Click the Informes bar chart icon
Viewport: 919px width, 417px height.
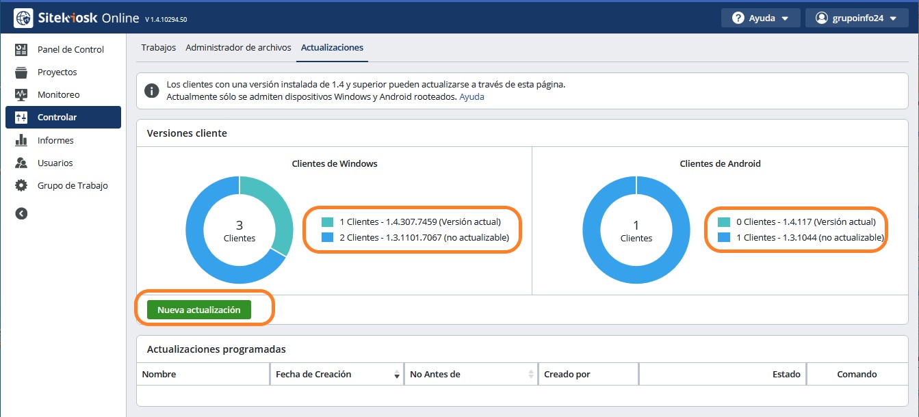pyautogui.click(x=21, y=140)
